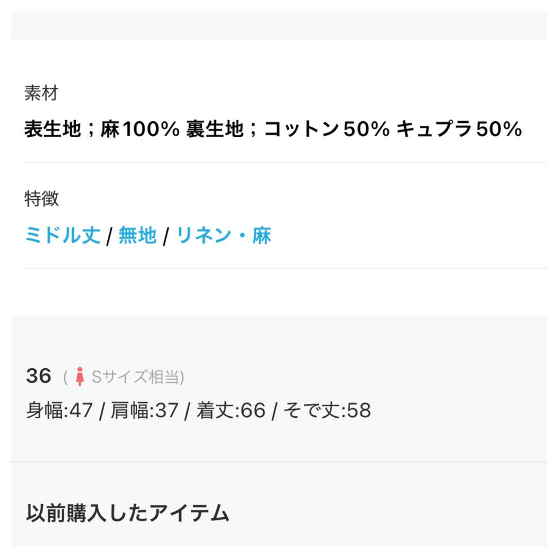Click the gray banner at the top
557x557 pixels.
[278, 26]
